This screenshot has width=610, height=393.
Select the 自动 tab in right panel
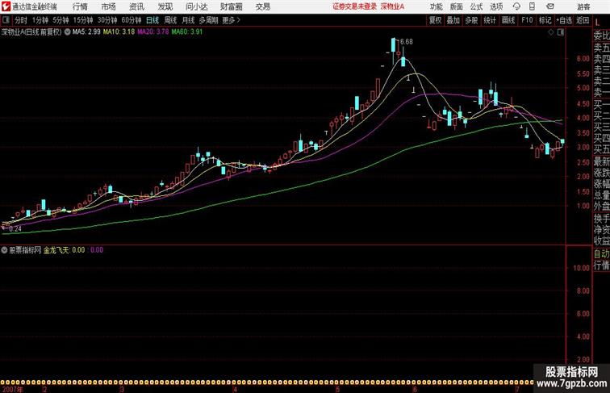pos(601,254)
